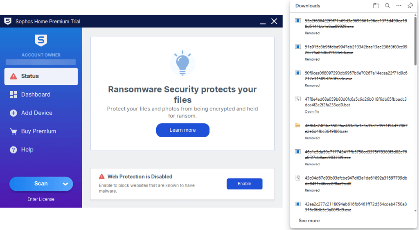Click the removed 46f64a74f3be5502 .rar entry
The image size is (419, 230).
coord(356,129)
